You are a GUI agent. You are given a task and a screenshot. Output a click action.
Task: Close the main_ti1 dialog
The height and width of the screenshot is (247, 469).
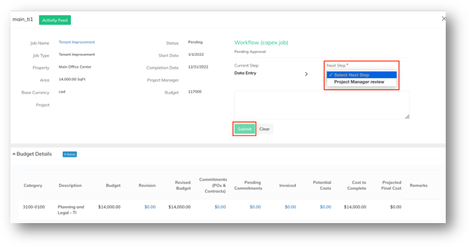coord(444,19)
